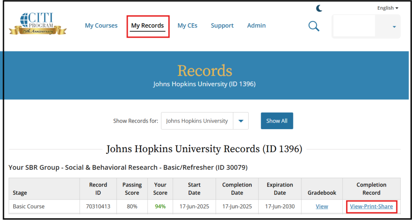The width and height of the screenshot is (412, 220).
Task: Expand the Show Records for dropdown arrow
Action: (241, 121)
